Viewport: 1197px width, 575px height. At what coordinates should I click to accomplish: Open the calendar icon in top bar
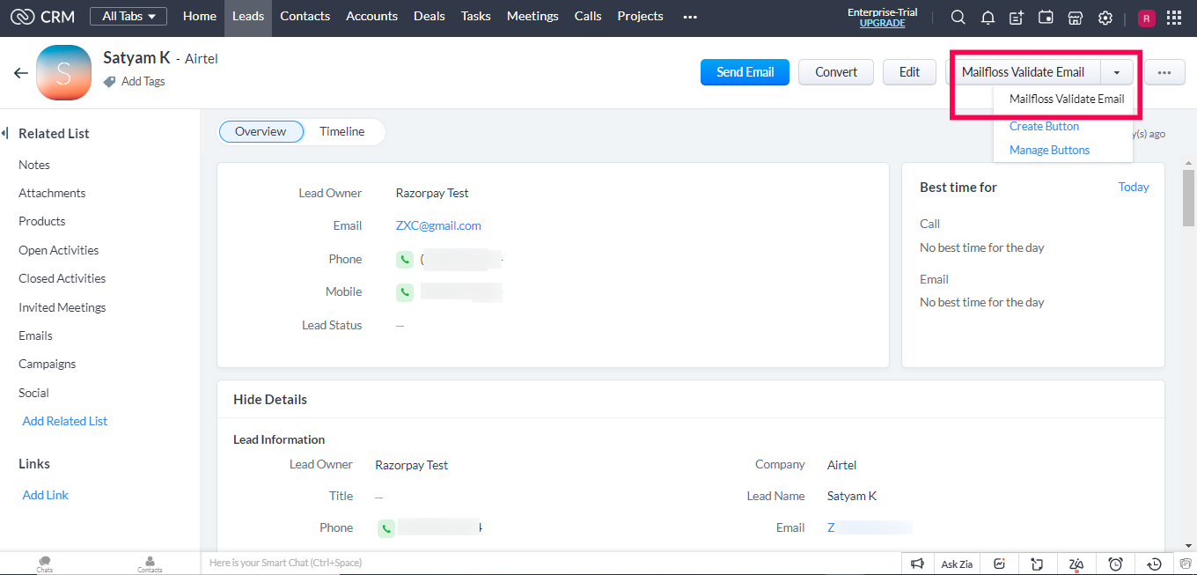click(x=1046, y=18)
